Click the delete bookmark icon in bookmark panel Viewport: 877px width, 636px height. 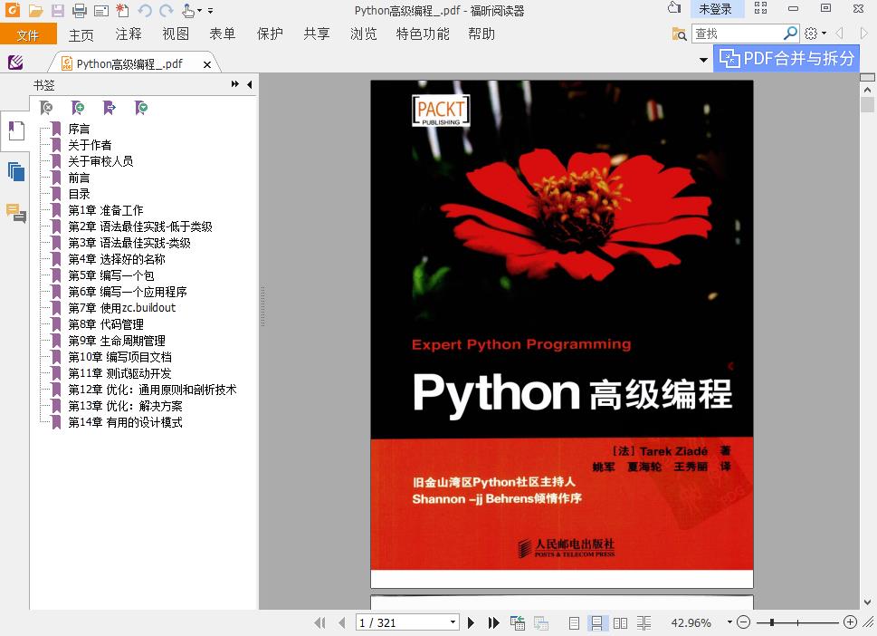point(46,108)
